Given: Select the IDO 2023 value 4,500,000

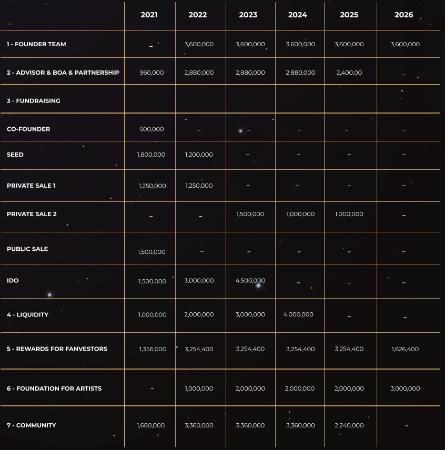Looking at the screenshot, I should click(250, 280).
